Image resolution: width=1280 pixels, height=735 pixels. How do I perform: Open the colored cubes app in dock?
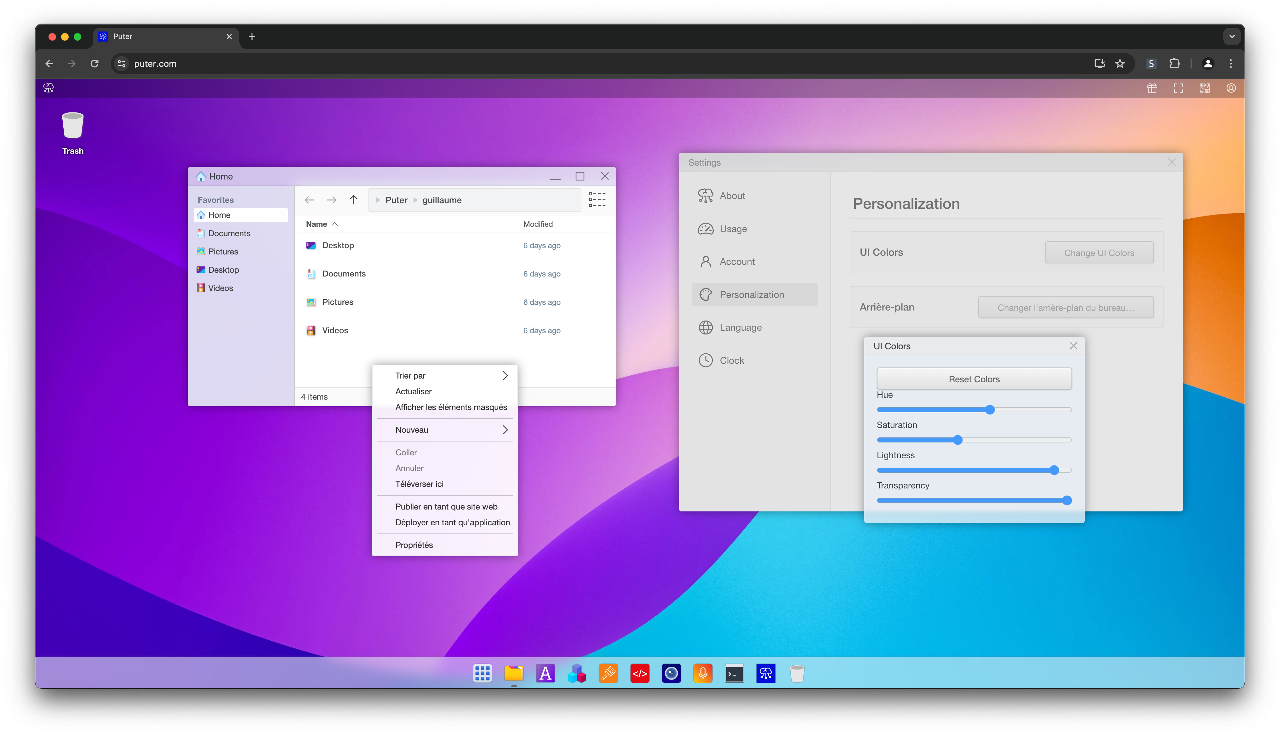577,673
